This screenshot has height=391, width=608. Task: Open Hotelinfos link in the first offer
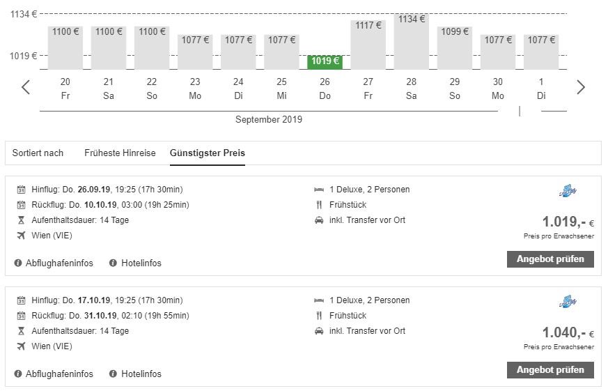[141, 263]
